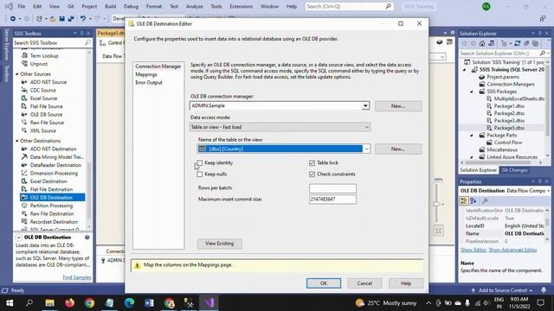
Task: Open the File menu
Action: (x=21, y=6)
